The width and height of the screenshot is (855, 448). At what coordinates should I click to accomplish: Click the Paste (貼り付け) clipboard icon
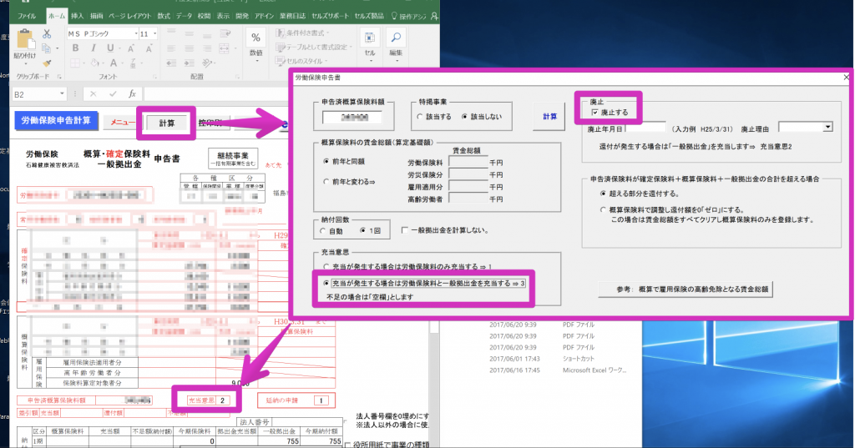point(24,39)
